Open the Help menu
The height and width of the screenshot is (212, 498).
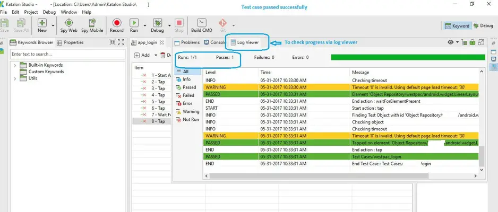tap(87, 12)
